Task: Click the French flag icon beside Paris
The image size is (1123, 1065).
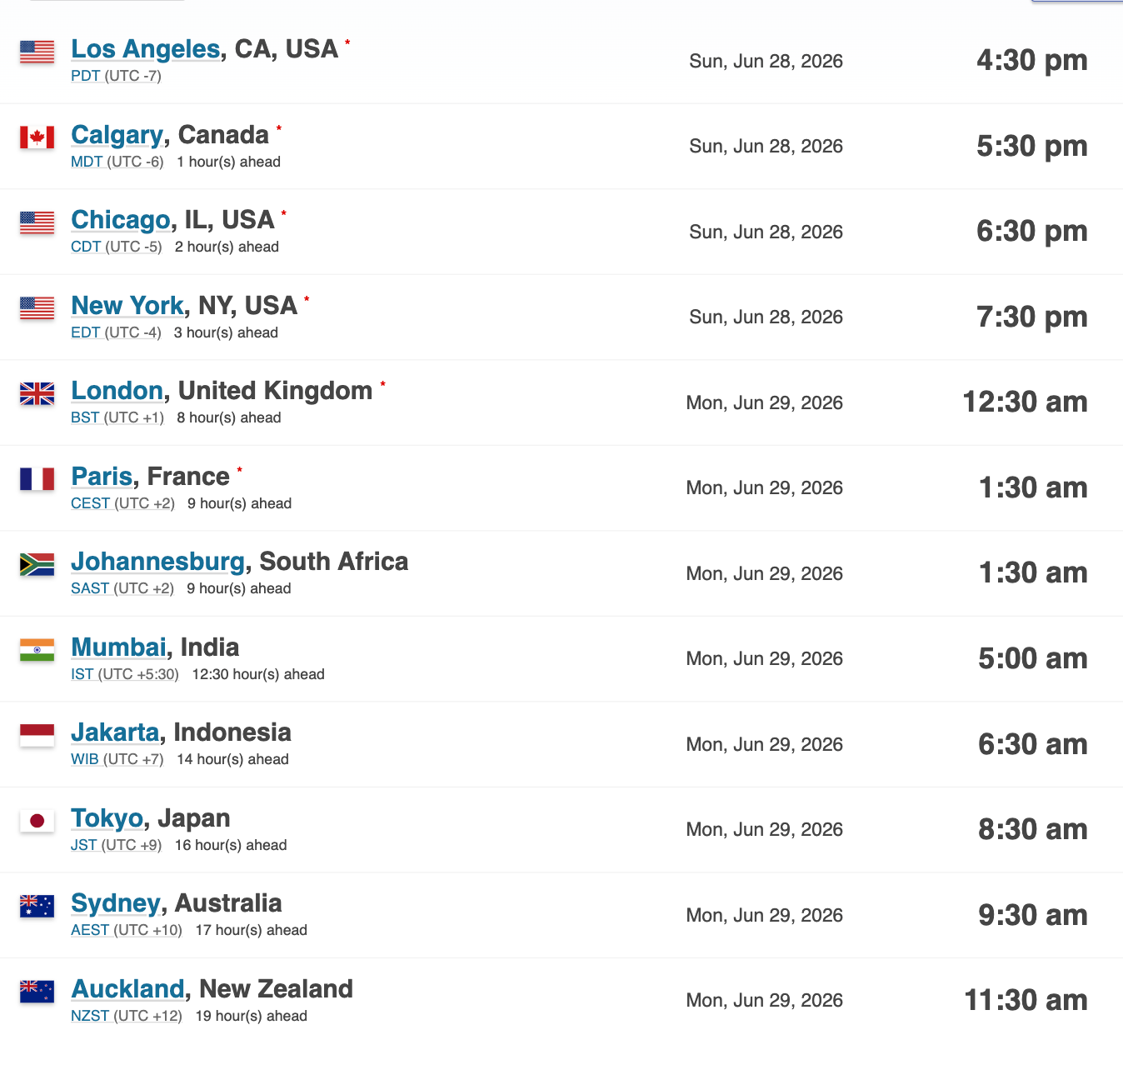Action: point(37,479)
